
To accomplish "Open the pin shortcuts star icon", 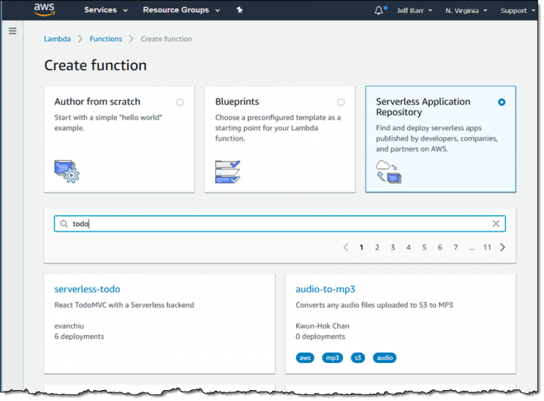I will pyautogui.click(x=239, y=10).
